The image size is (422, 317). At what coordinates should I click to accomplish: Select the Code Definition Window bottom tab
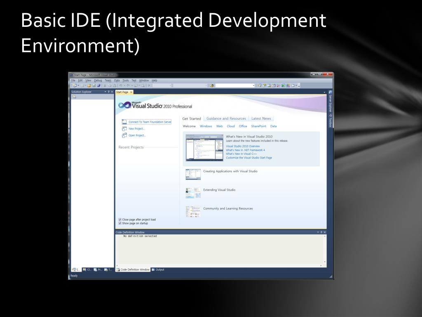133,270
